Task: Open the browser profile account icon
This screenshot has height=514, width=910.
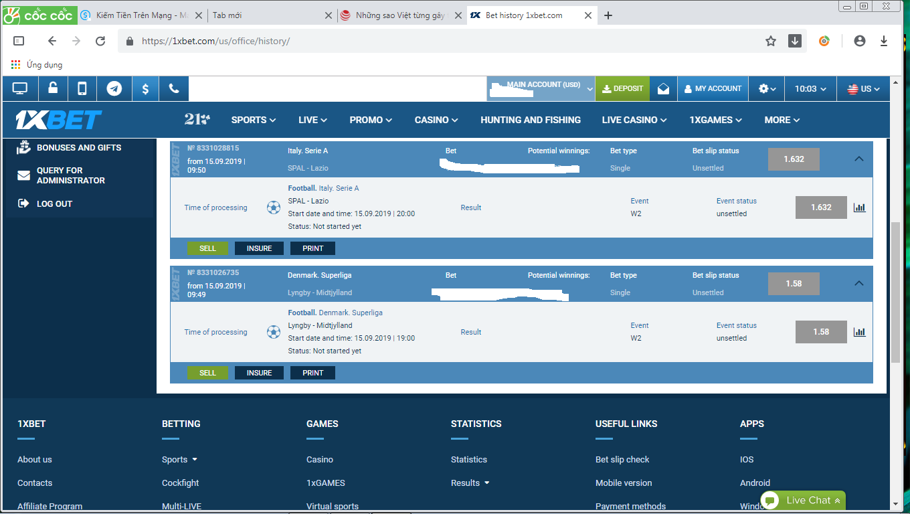Action: coord(860,41)
